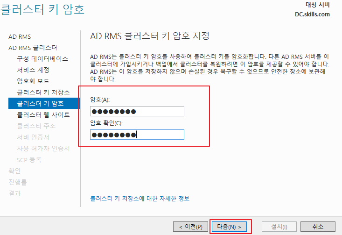The width and height of the screenshot is (342, 235).
Task: Go to 클러스터 키 저장소 step
Action: tap(43, 93)
